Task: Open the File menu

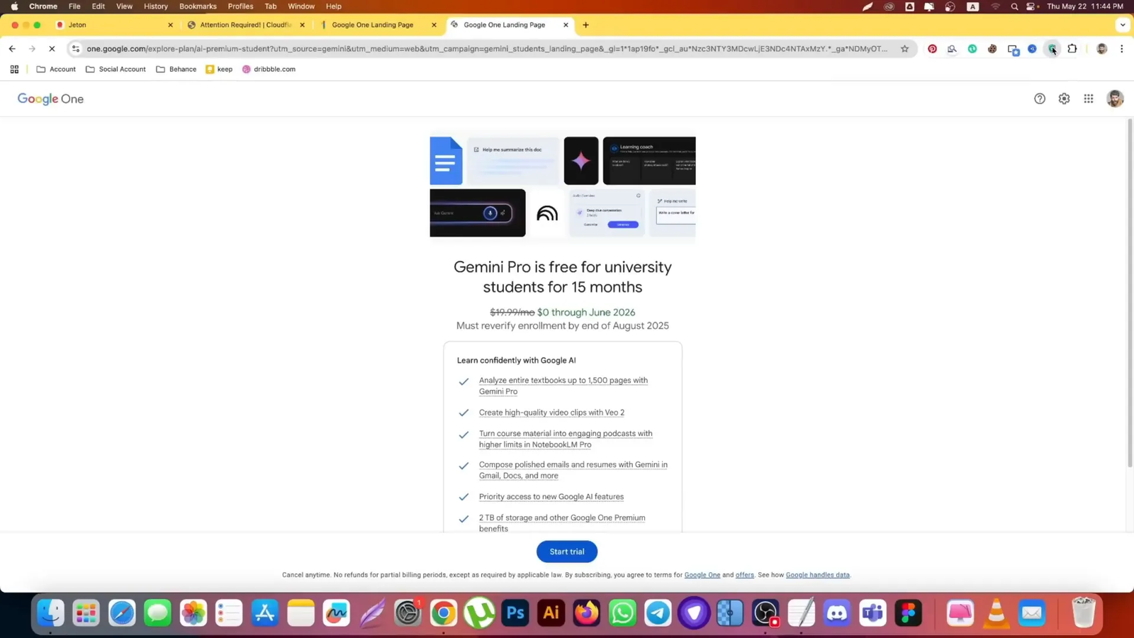Action: (74, 6)
